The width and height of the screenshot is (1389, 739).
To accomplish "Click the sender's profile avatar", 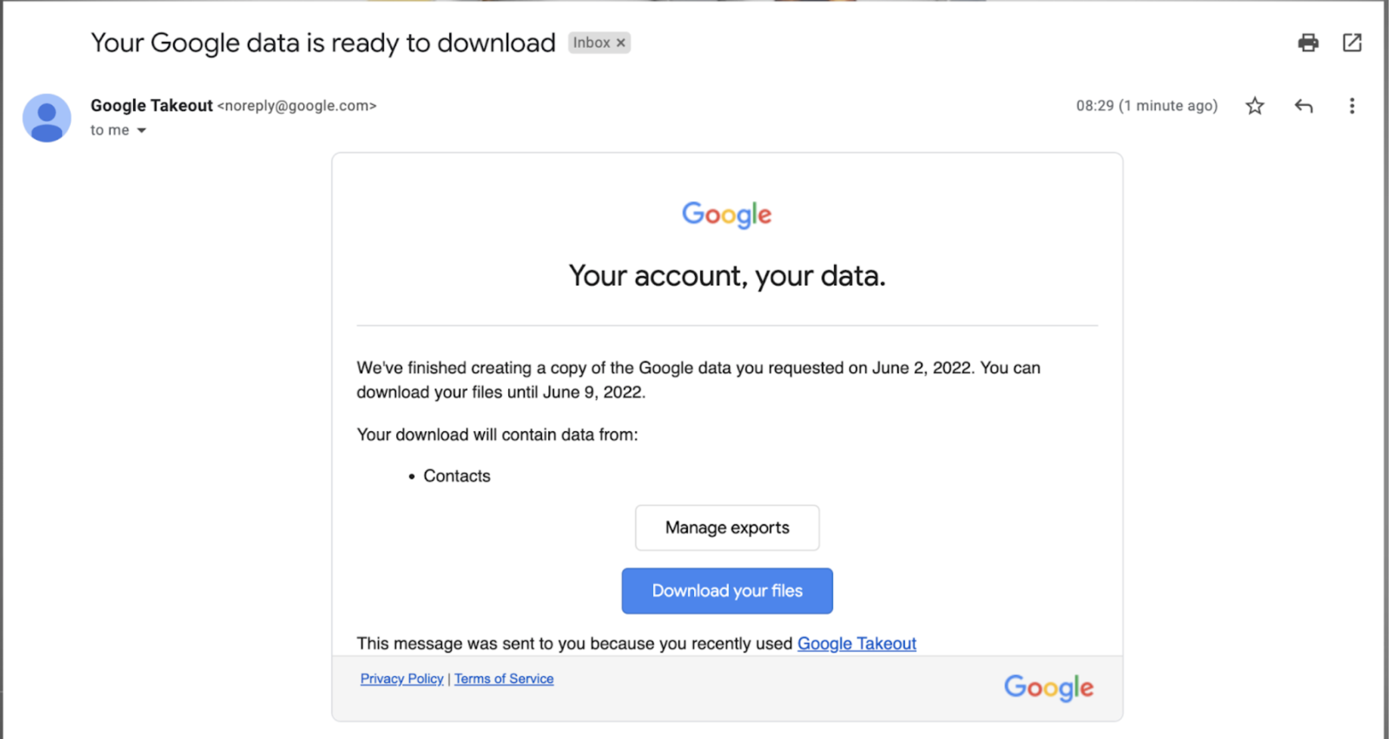I will (47, 118).
